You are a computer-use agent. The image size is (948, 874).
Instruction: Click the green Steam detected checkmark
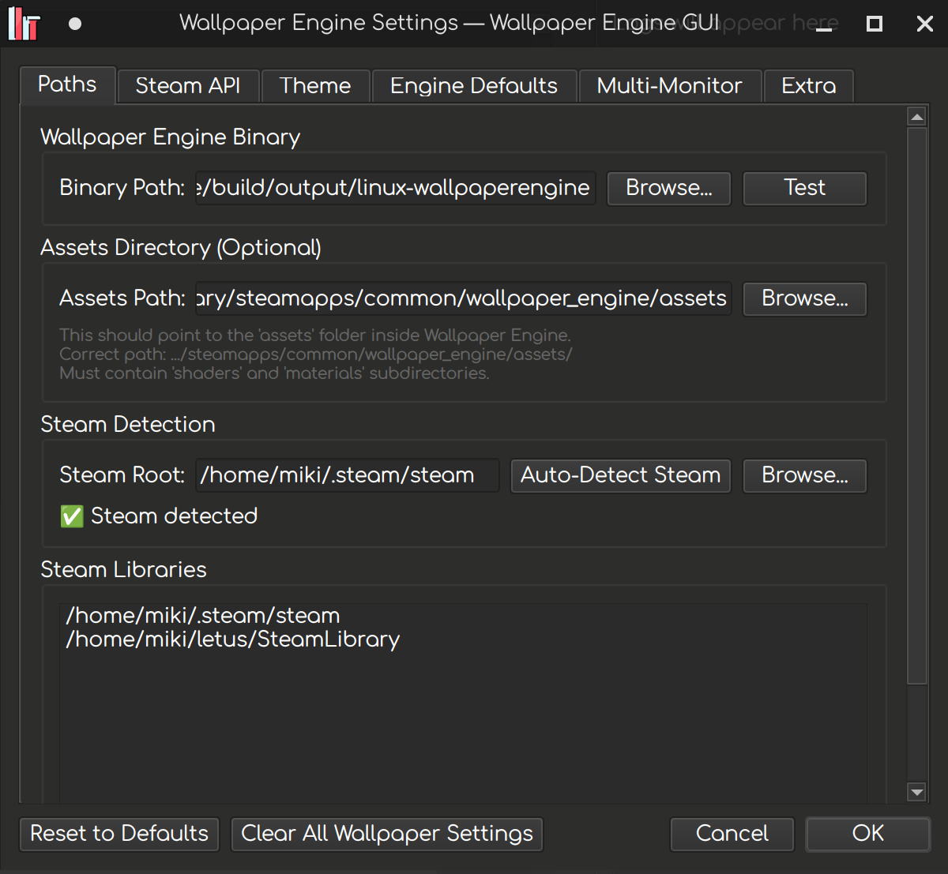[x=72, y=516]
